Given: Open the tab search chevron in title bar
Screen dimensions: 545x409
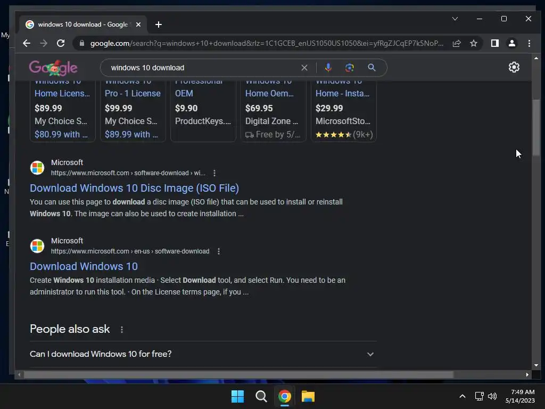Looking at the screenshot, I should [455, 19].
